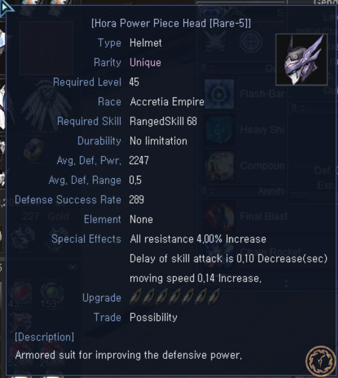338x378 pixels.
Task: Select the Final Blast skill icon
Action: click(219, 216)
